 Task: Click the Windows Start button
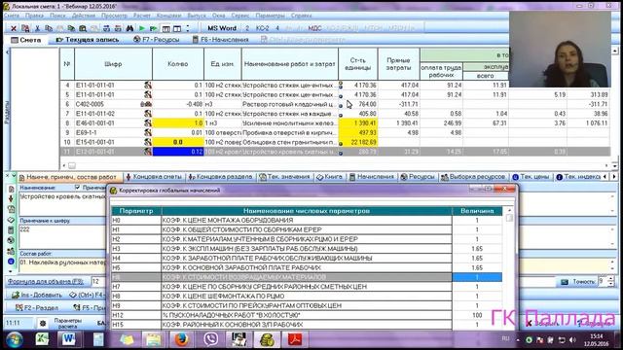pyautogui.click(x=15, y=340)
